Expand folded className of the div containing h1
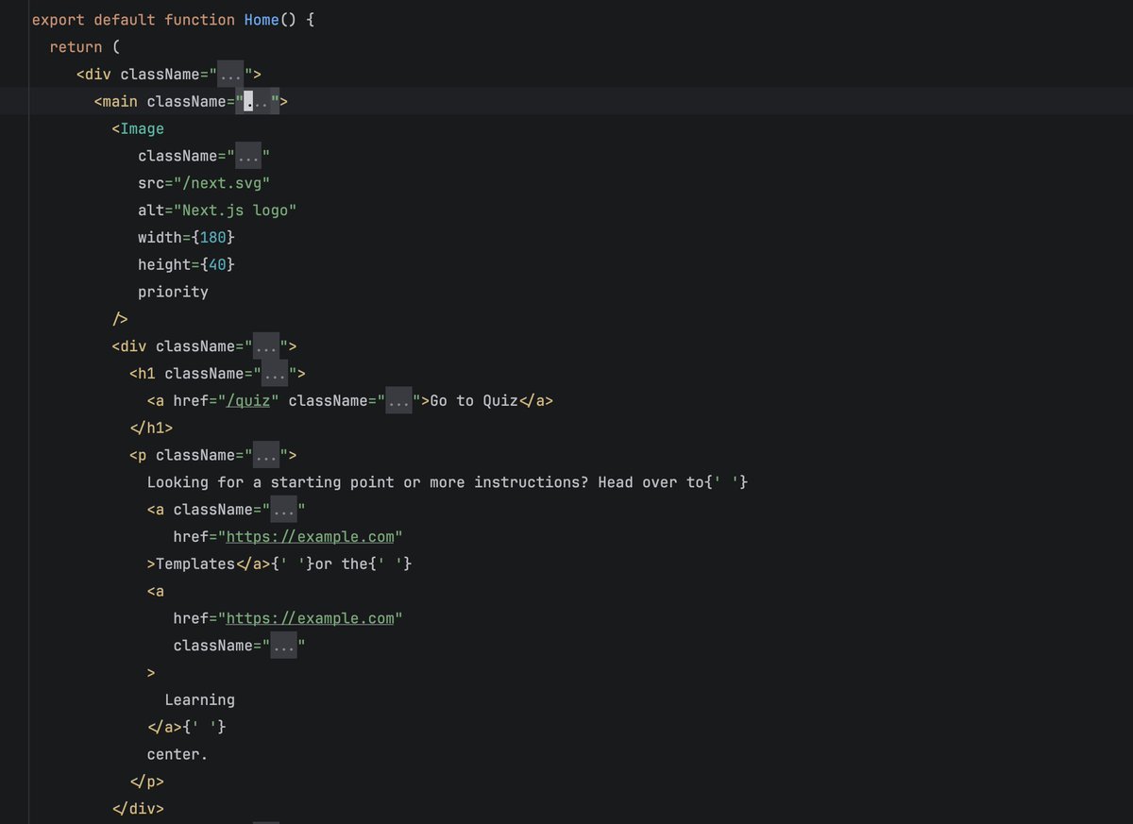The height and width of the screenshot is (824, 1133). pyautogui.click(x=266, y=346)
